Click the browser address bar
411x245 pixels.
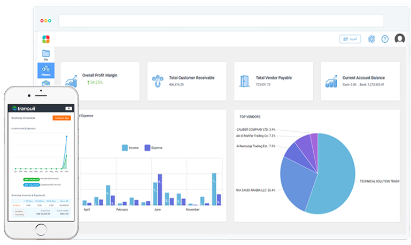click(x=221, y=21)
